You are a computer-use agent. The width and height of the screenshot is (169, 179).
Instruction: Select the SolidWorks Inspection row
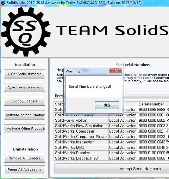tap(112, 142)
